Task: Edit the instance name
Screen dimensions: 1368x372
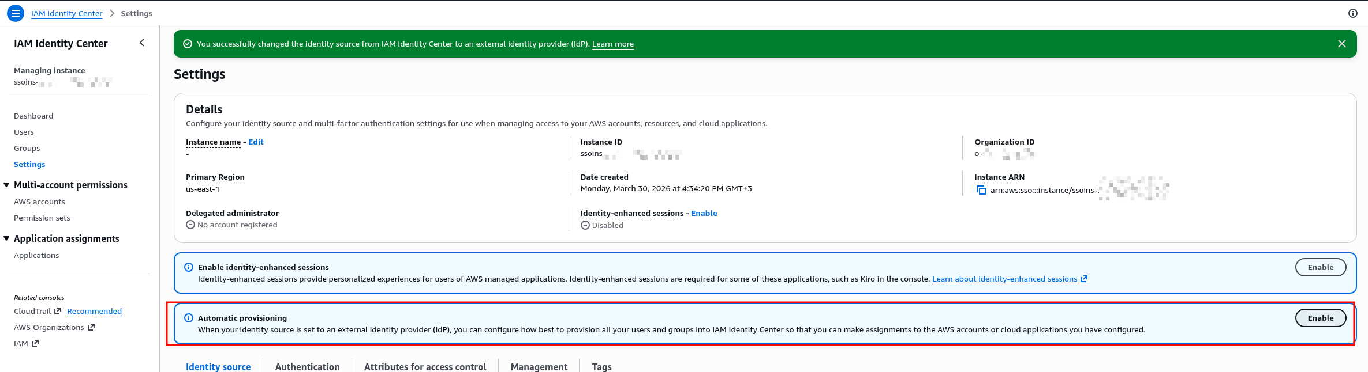Action: (256, 142)
